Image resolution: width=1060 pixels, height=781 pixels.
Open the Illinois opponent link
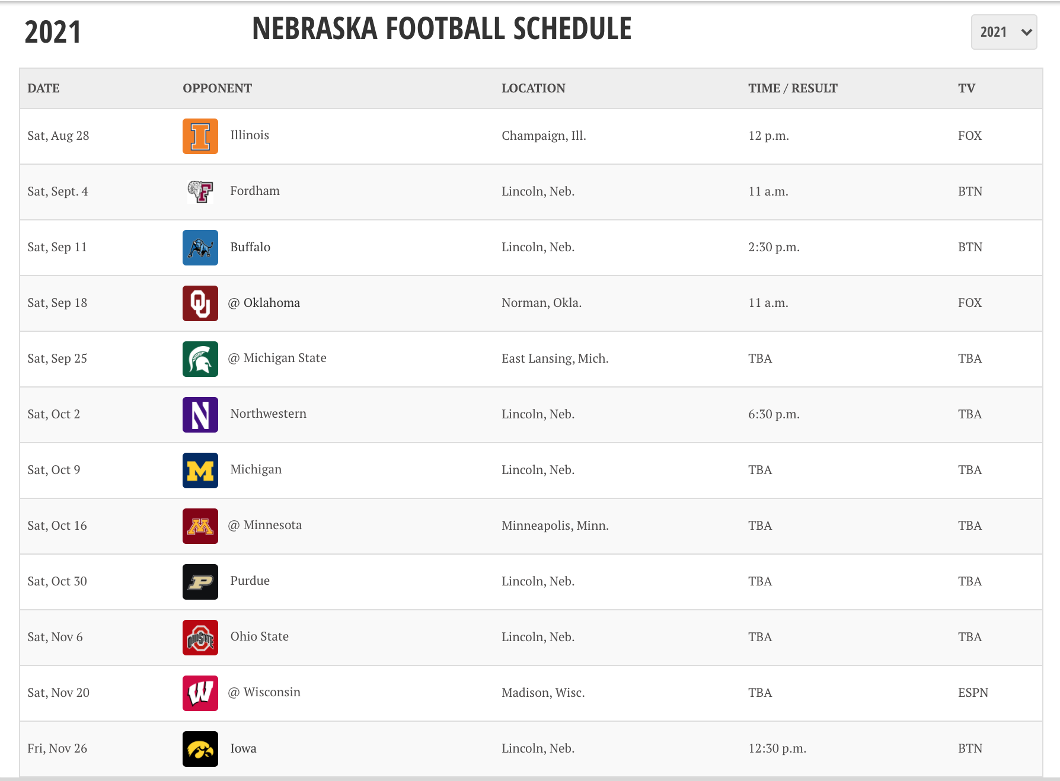[x=250, y=135]
